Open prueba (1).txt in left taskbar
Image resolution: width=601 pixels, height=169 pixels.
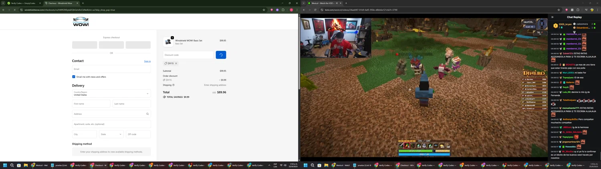(x=59, y=165)
